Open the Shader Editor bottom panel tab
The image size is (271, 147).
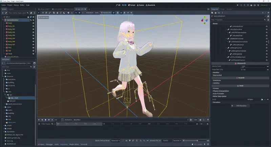74,144
